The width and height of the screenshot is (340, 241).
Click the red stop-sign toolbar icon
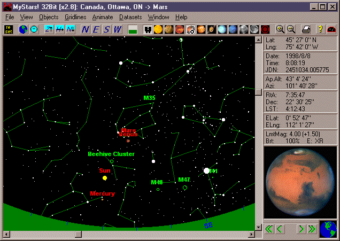pos(265,29)
